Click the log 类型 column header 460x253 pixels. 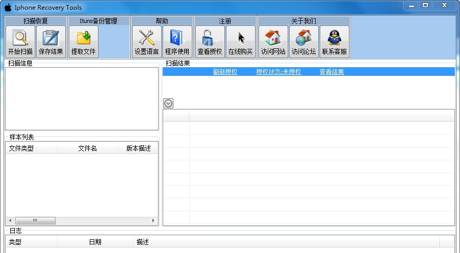[x=31, y=242]
